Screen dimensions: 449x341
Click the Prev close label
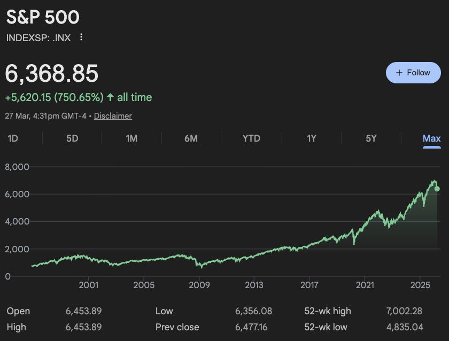point(177,327)
